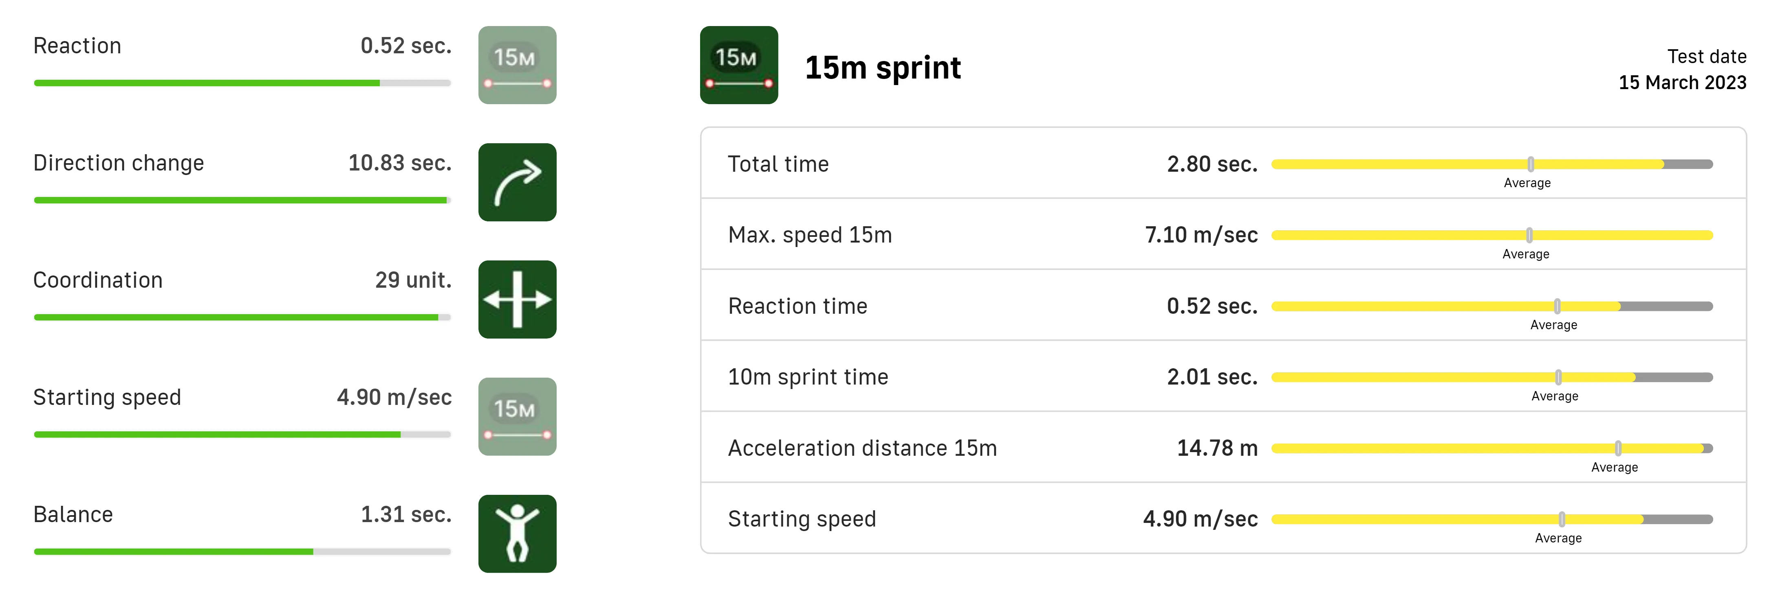Select the Coordination crossed-arrows icon
The image size is (1780, 599).
coord(517,299)
